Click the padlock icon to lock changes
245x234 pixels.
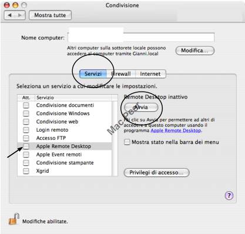(x=14, y=219)
